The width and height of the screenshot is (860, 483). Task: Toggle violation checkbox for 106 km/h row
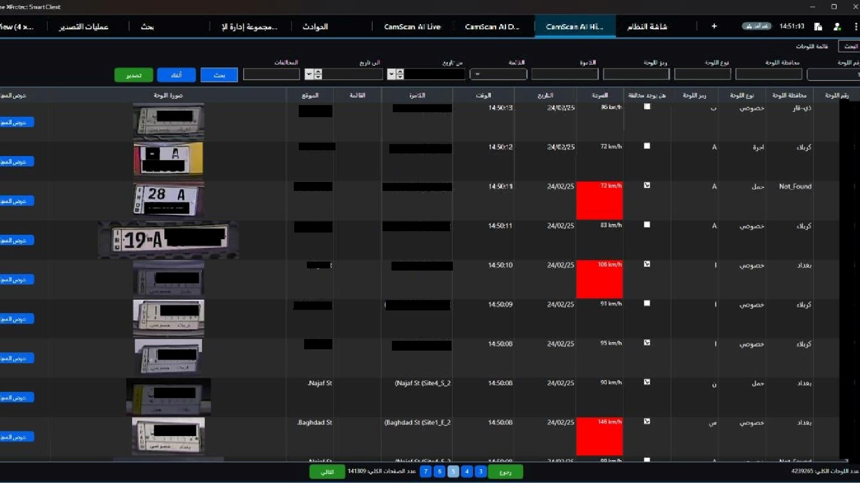click(x=647, y=264)
